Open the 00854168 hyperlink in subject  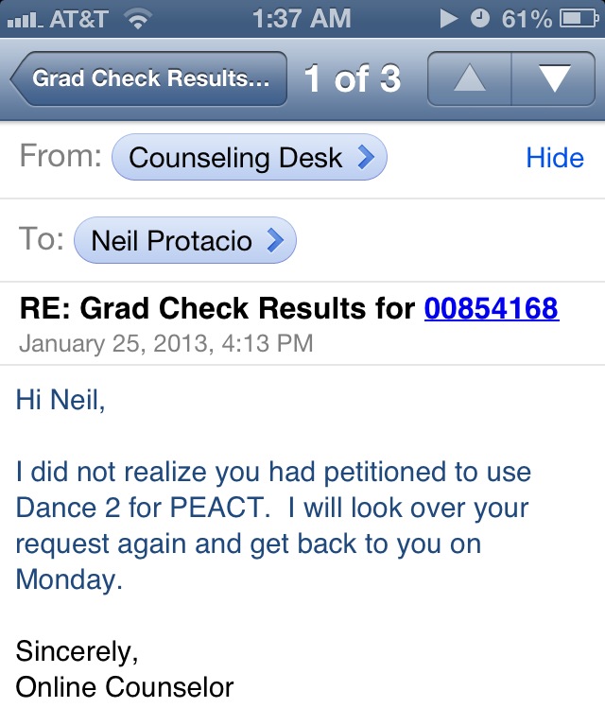(x=492, y=308)
